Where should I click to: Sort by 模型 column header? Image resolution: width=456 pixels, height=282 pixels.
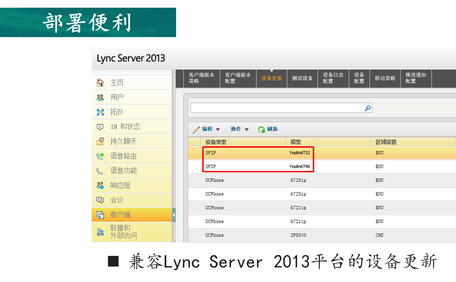tap(296, 142)
